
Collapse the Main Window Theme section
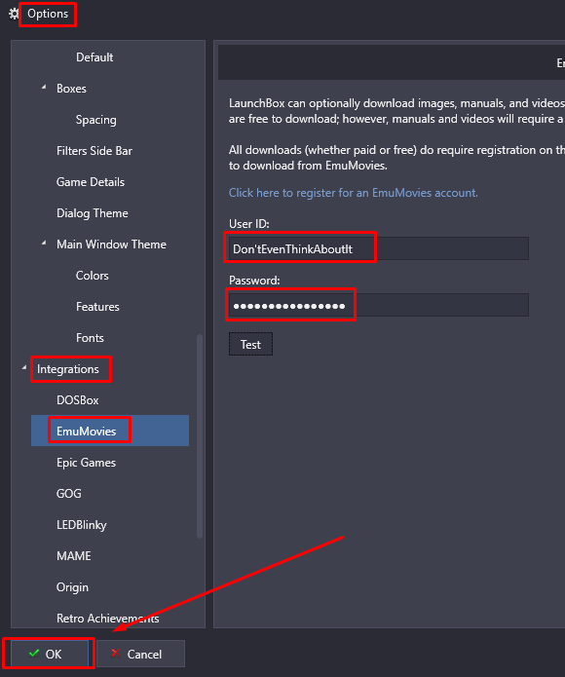(x=44, y=244)
